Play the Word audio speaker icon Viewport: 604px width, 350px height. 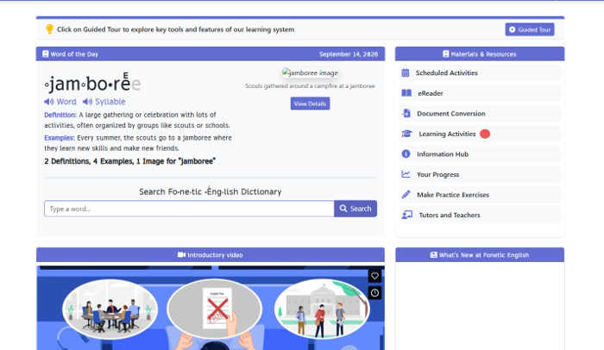tap(49, 102)
